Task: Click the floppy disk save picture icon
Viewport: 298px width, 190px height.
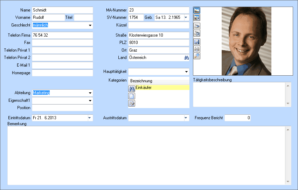Action: point(197,41)
